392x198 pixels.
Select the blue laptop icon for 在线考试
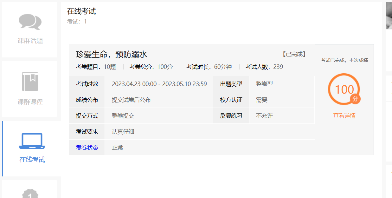pyautogui.click(x=32, y=141)
